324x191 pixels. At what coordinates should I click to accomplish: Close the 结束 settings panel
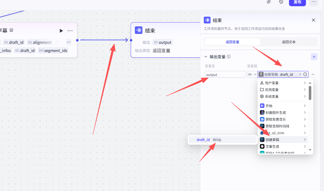313,20
